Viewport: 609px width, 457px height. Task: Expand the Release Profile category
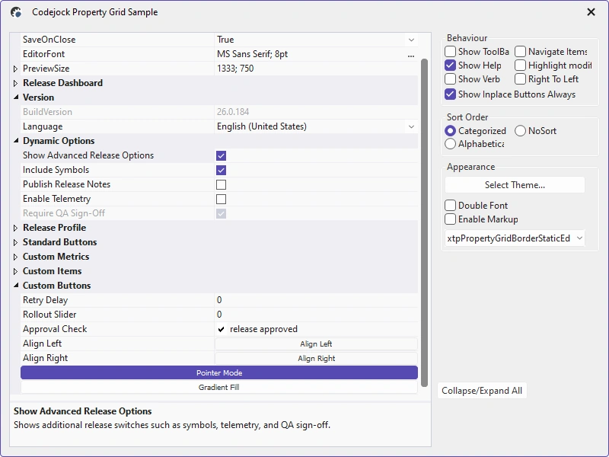(15, 228)
